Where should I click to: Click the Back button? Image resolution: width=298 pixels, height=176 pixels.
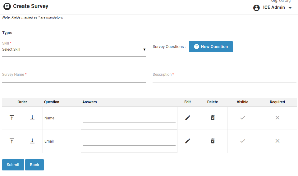pyautogui.click(x=34, y=165)
